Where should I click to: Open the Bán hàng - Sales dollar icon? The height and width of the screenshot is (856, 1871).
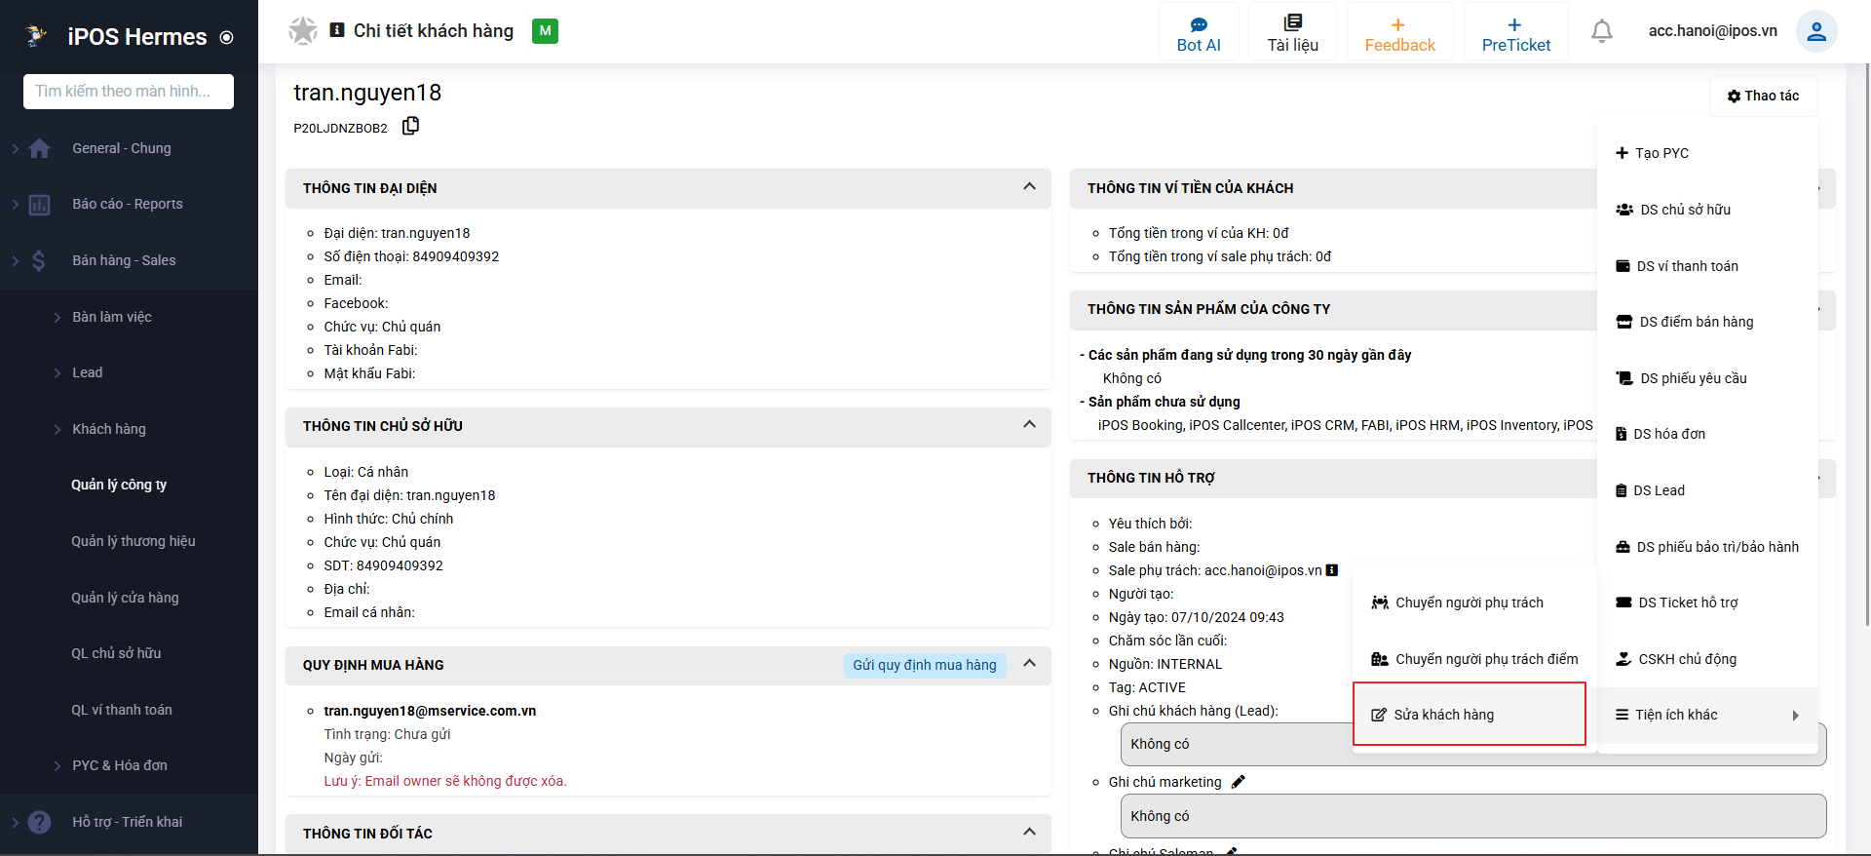point(40,260)
